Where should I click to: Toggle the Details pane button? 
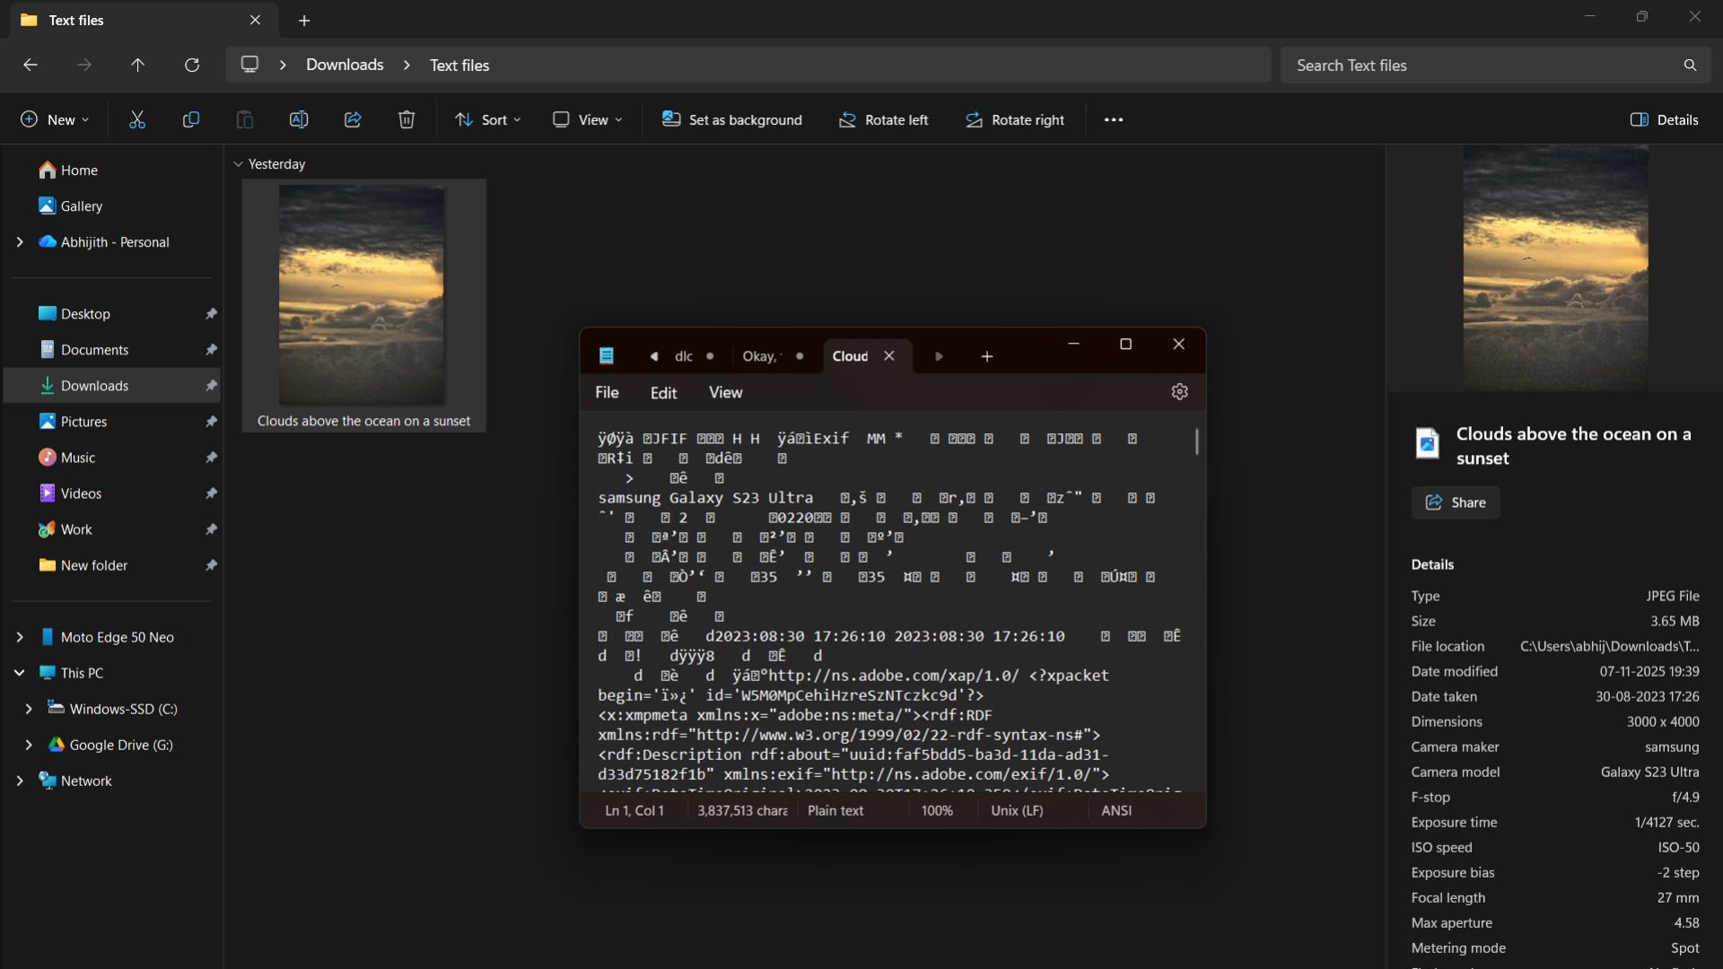coord(1664,119)
